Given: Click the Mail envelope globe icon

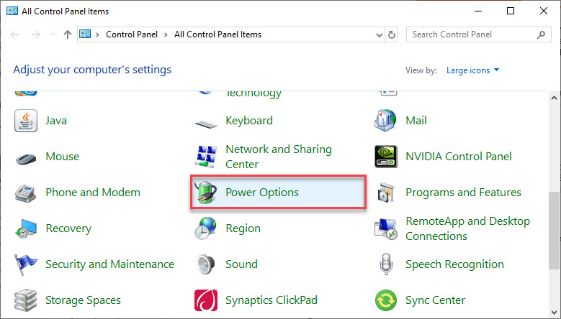Looking at the screenshot, I should [385, 121].
